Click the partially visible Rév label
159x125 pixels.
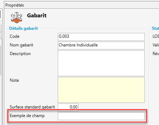tap(156, 54)
